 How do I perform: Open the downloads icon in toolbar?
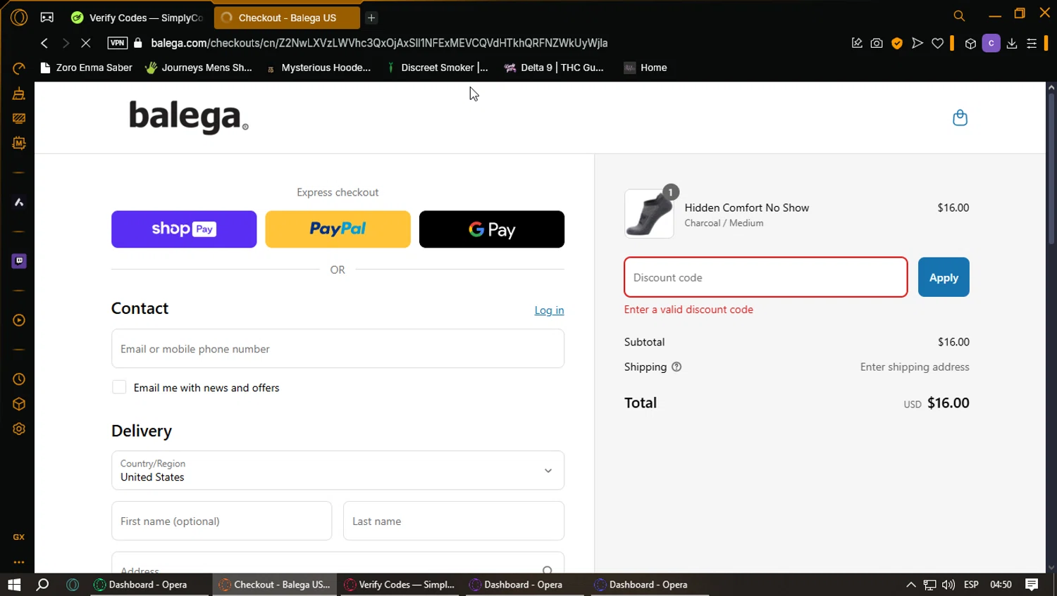[x=1012, y=43]
